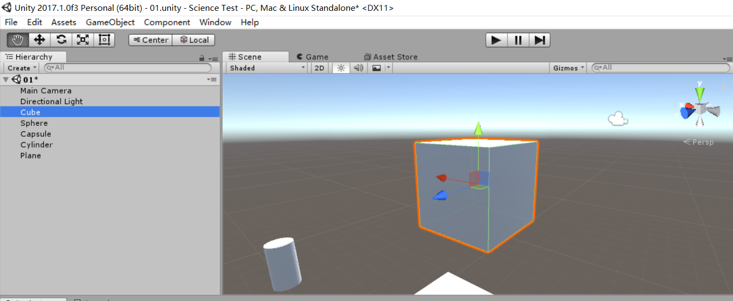Open the scene effects dropdown arrow
Viewport: 733px width, 301px height.
pos(388,68)
